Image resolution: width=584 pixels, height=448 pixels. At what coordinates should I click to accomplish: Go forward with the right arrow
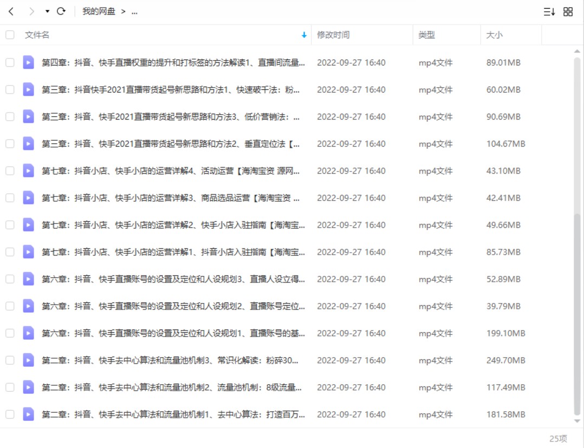coord(31,11)
